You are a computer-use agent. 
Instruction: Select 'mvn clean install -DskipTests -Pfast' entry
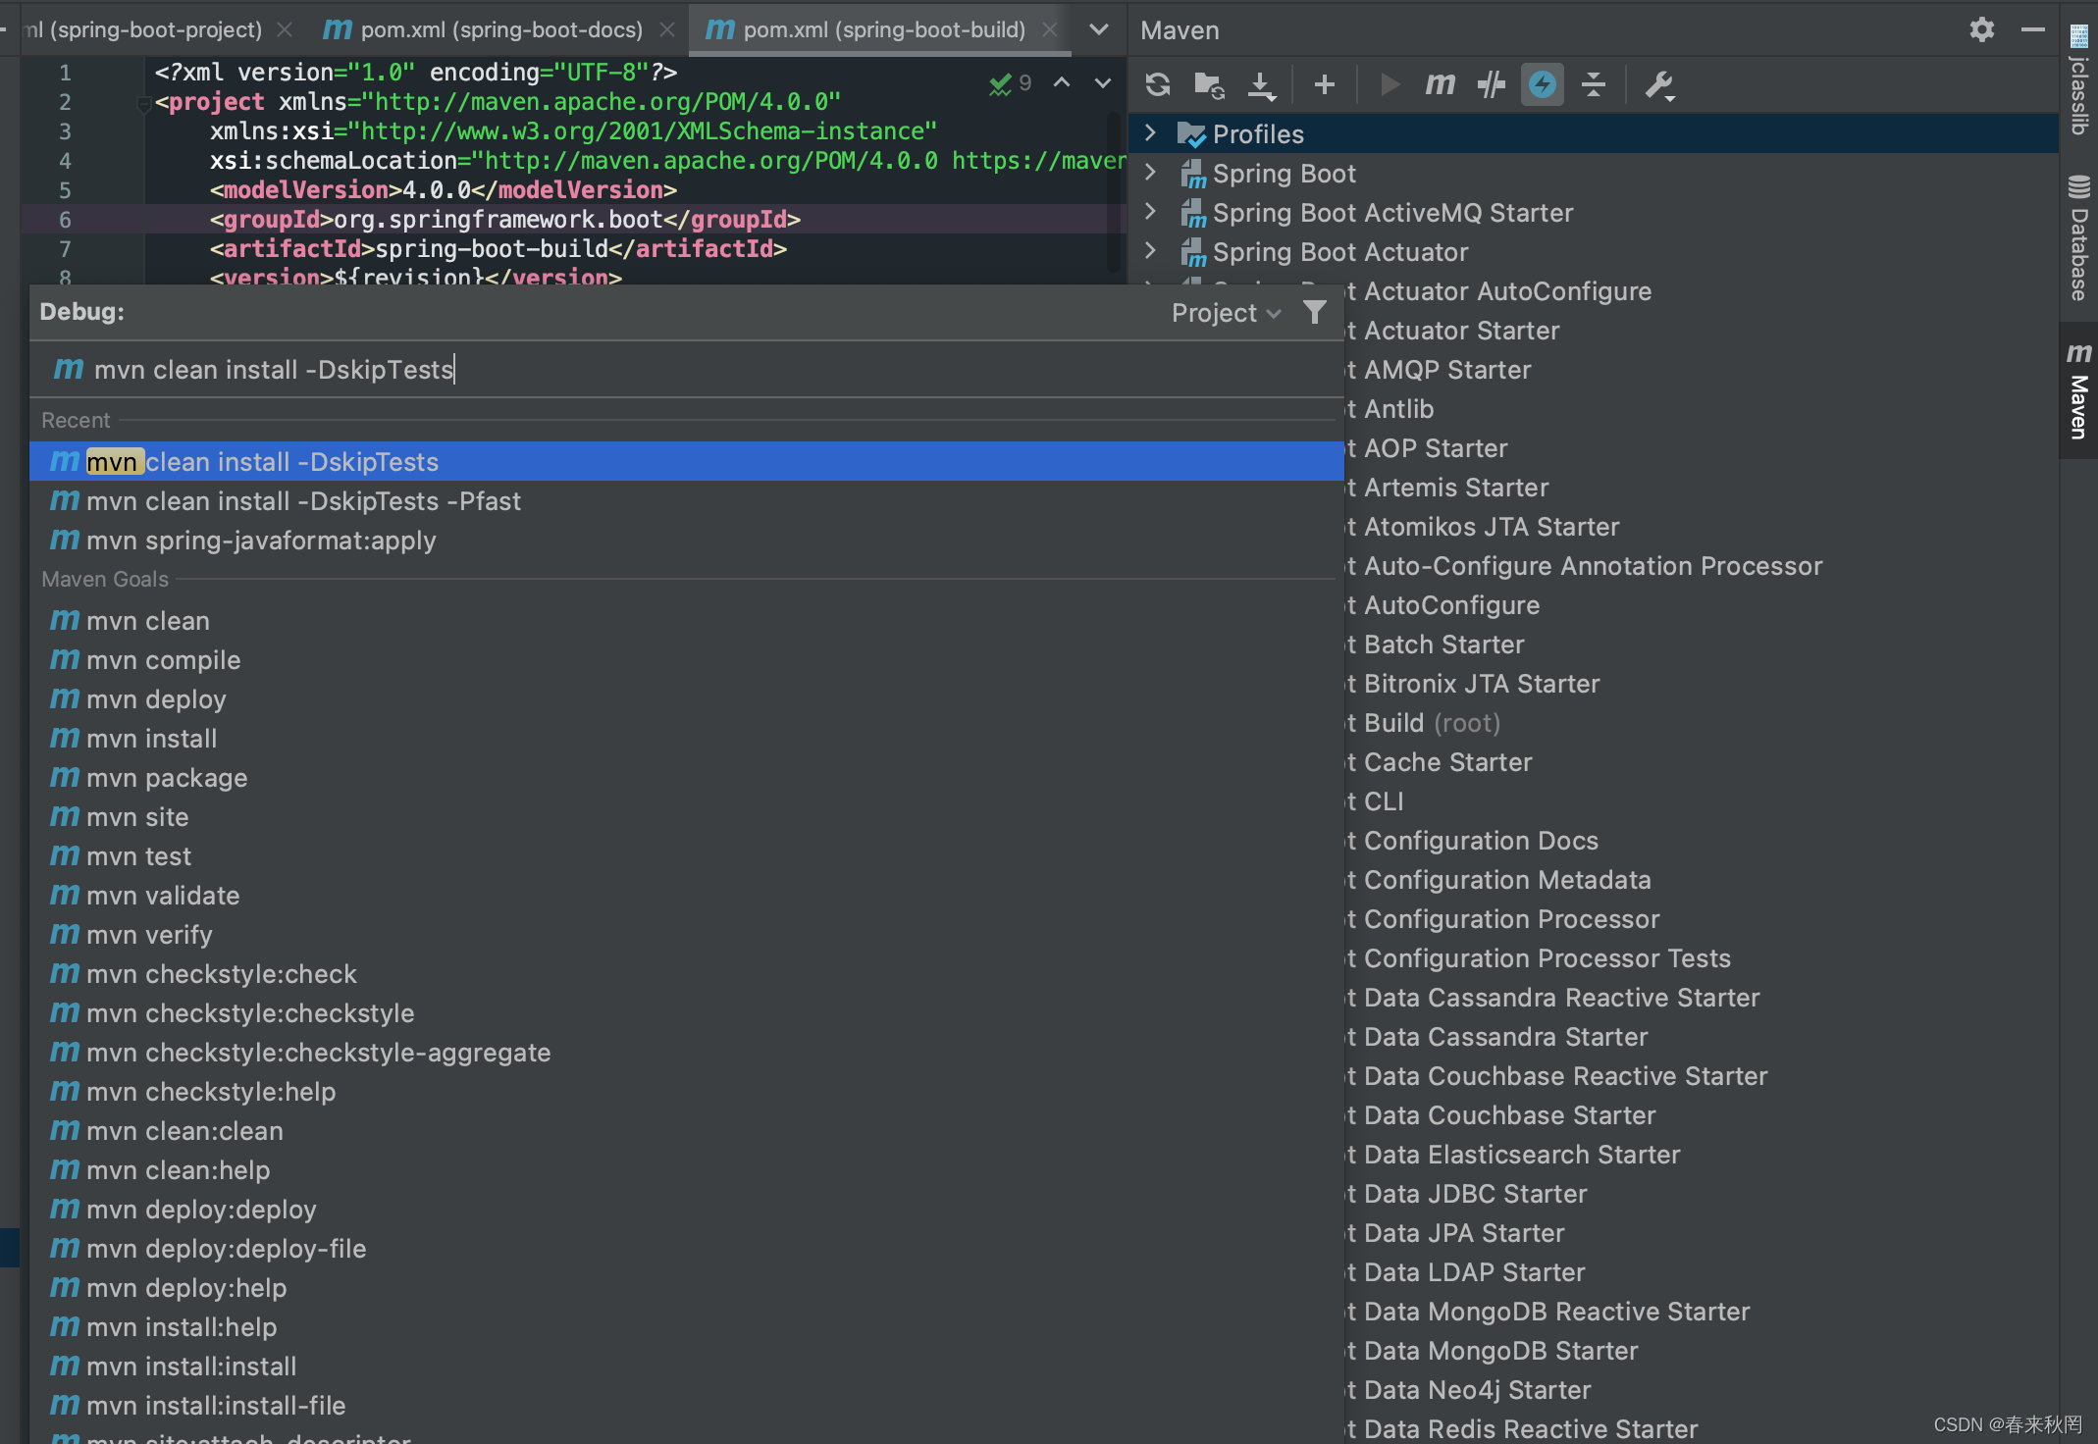pyautogui.click(x=687, y=501)
